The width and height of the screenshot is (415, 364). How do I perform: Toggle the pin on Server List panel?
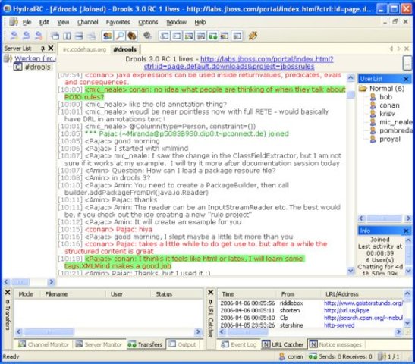(x=42, y=48)
